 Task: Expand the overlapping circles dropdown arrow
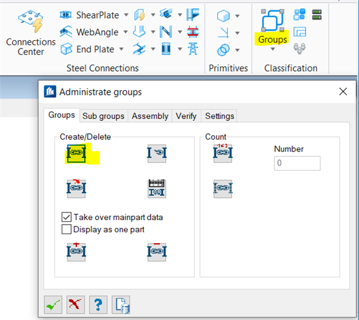(x=237, y=50)
